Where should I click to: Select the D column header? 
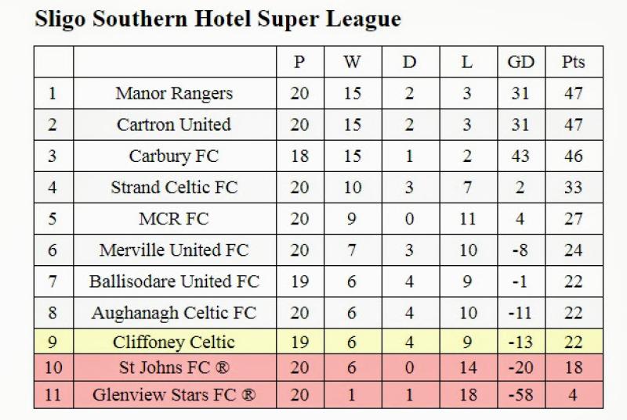tap(409, 63)
